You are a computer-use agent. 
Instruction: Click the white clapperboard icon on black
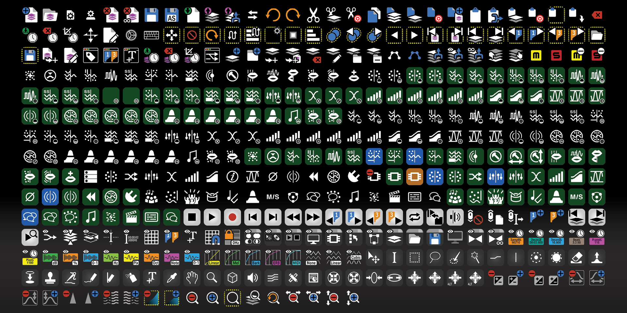[394, 197]
